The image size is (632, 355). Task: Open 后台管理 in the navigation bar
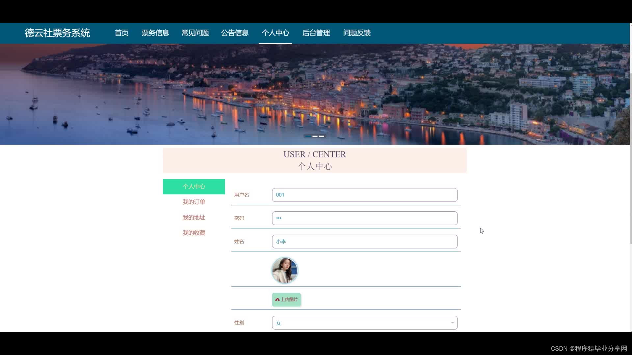tap(316, 33)
